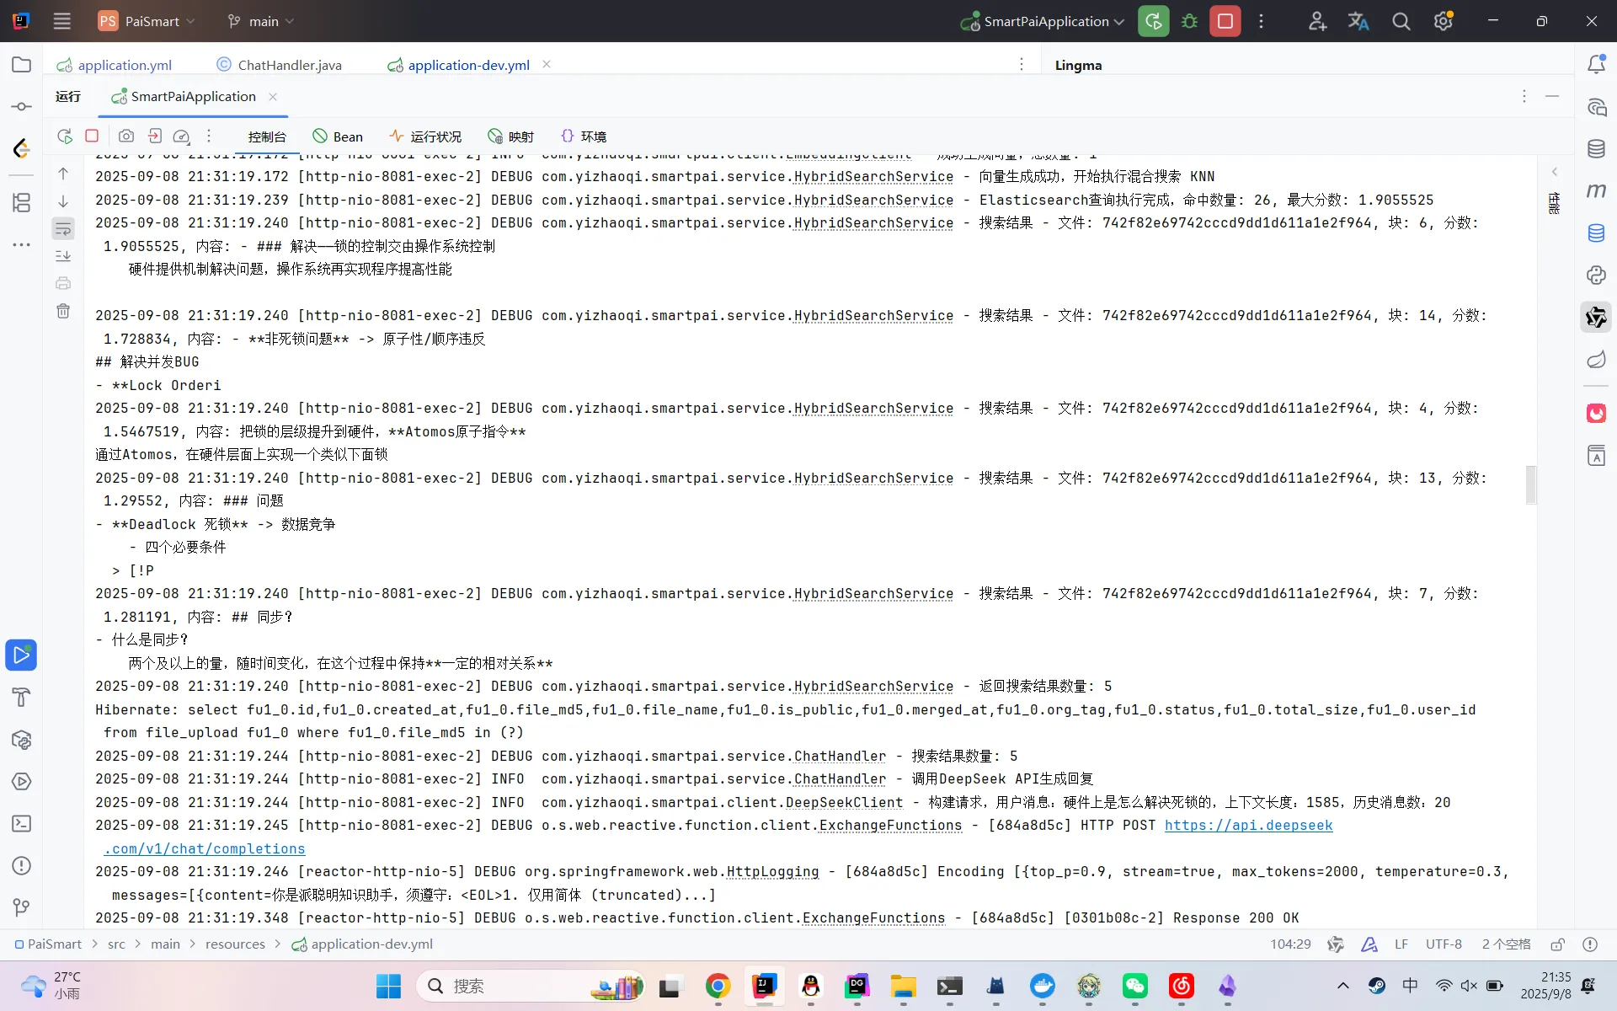Open the api.deepseek URL link in console
1617x1011 pixels.
(x=1248, y=826)
